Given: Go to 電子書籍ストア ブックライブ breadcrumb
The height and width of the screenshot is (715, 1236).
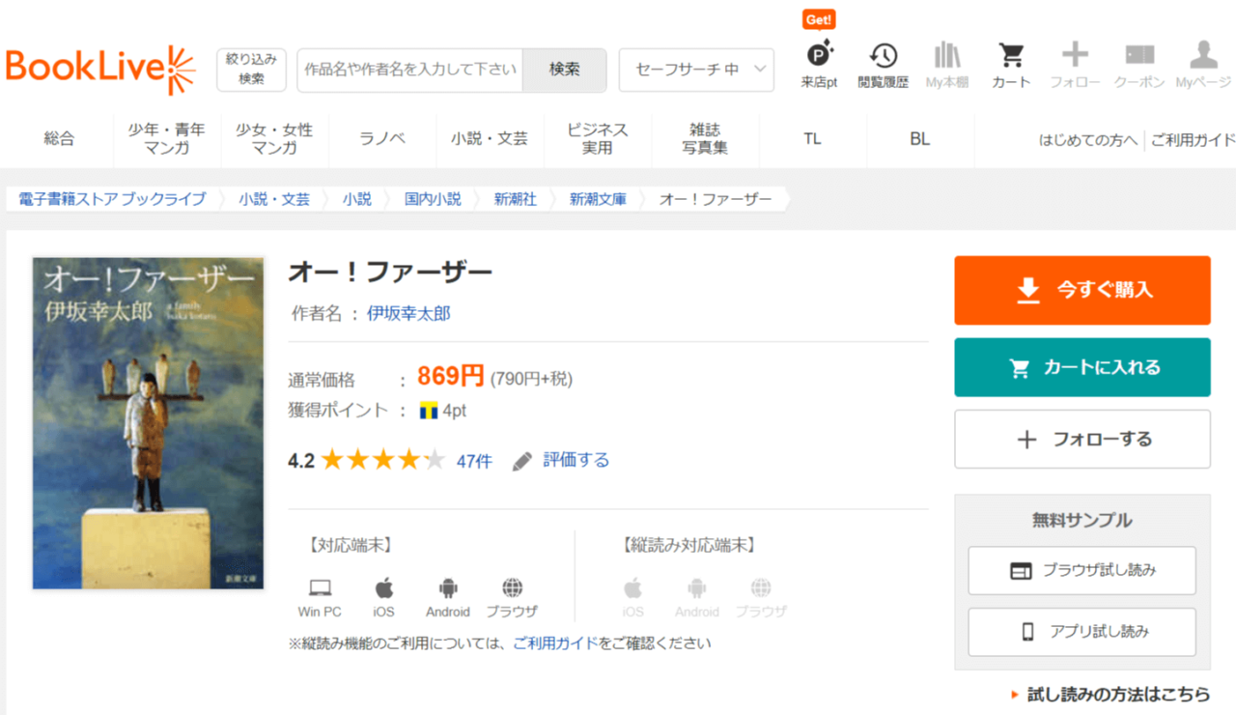Looking at the screenshot, I should tap(112, 199).
